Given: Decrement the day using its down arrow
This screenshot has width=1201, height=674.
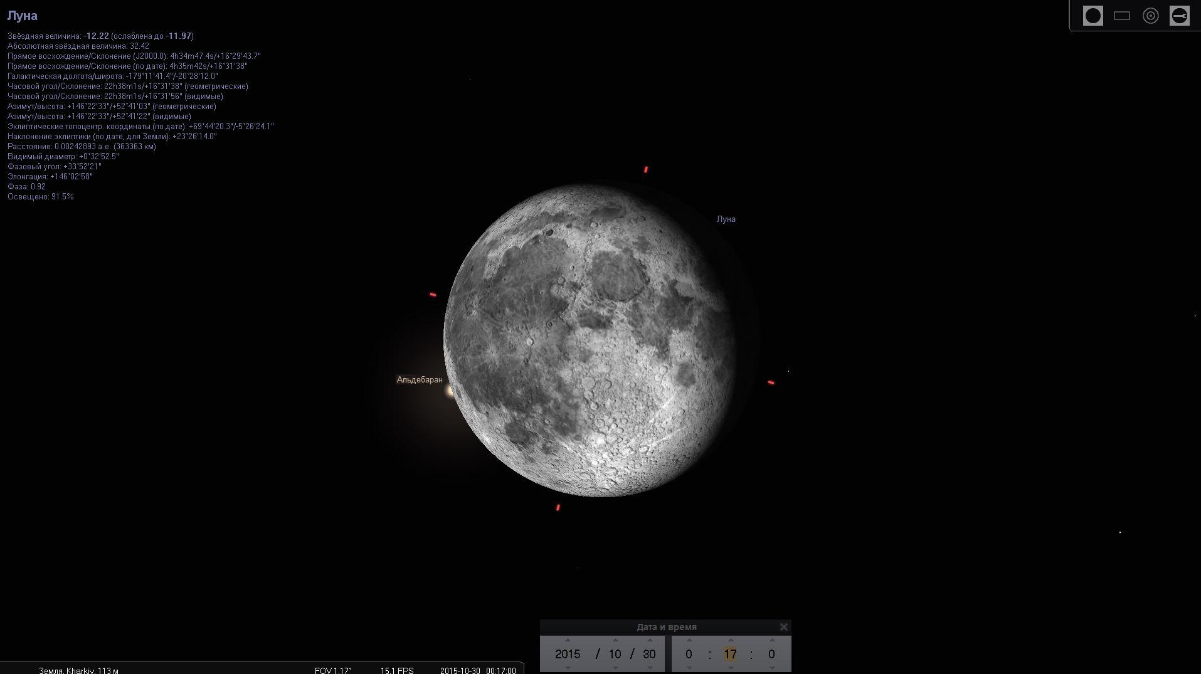Looking at the screenshot, I should (650, 668).
